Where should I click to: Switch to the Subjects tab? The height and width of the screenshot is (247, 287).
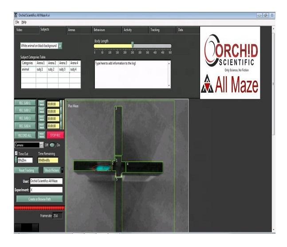53,30
